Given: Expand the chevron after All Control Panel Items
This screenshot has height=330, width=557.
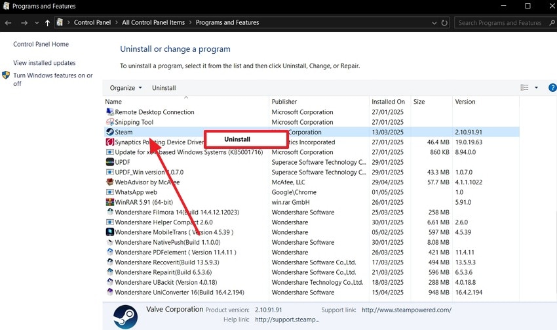Looking at the screenshot, I should click(190, 22).
